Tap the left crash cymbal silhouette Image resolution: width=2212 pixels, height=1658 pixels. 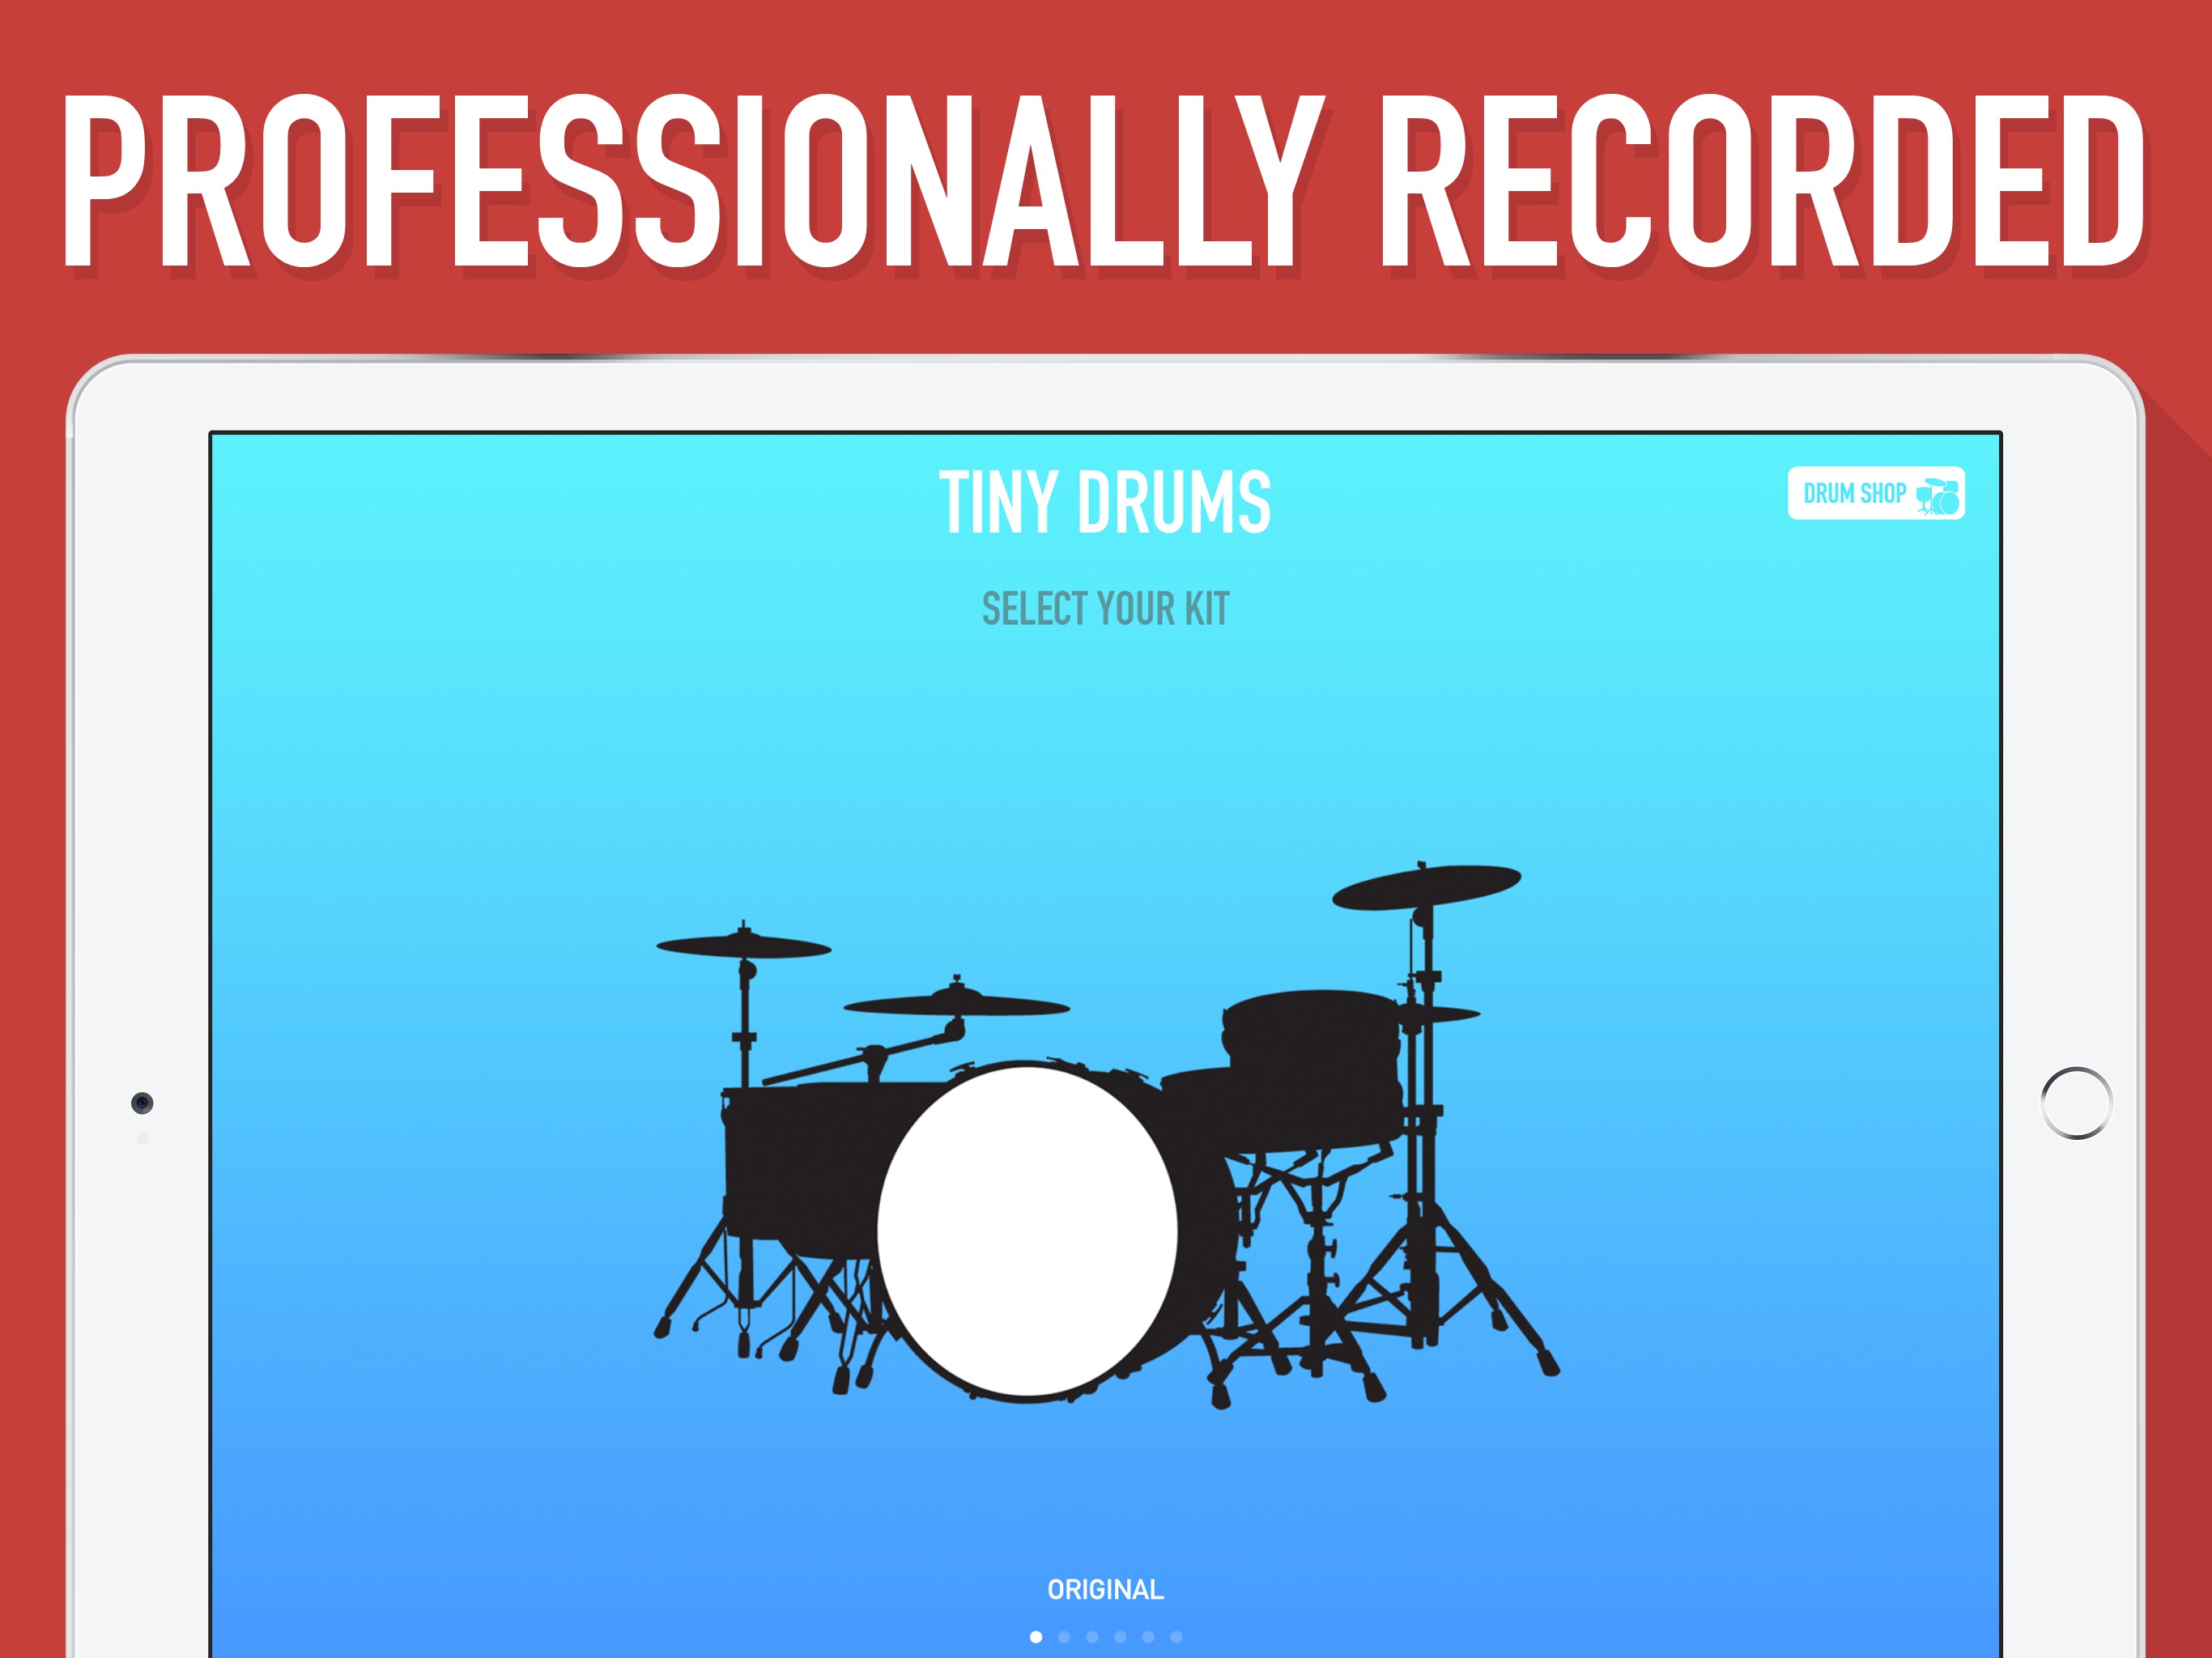point(743,946)
